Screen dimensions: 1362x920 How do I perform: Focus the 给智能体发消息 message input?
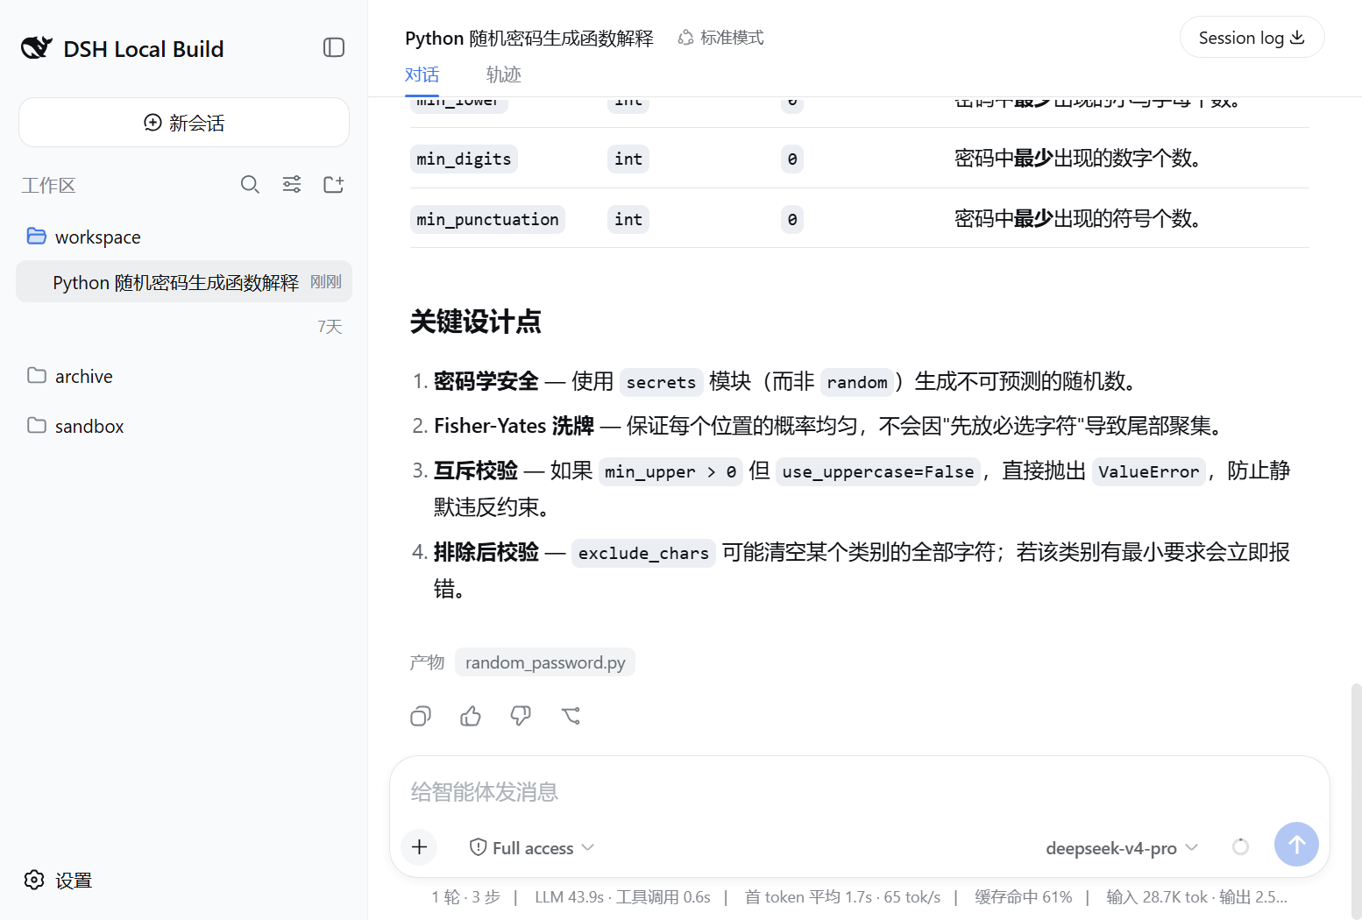pyautogui.click(x=859, y=792)
